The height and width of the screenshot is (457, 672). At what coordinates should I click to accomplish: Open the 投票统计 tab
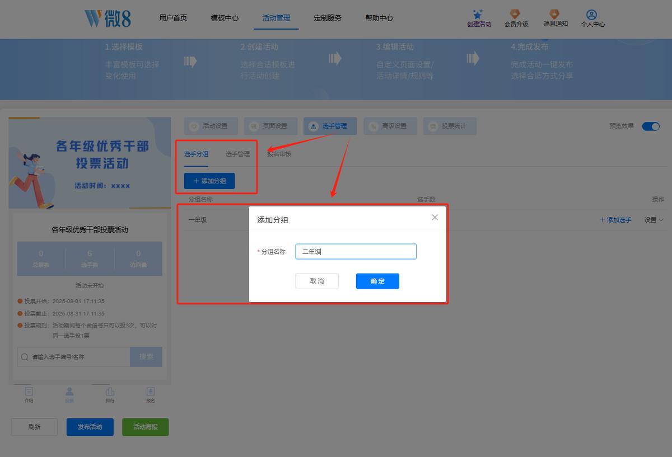pyautogui.click(x=450, y=126)
